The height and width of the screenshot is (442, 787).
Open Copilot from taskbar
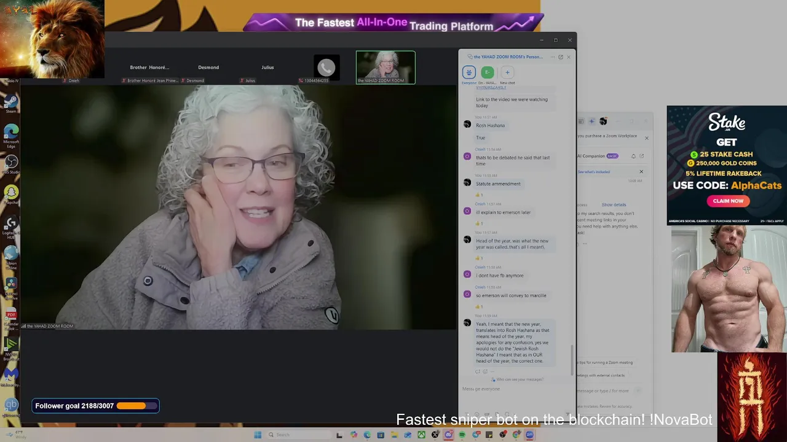[354, 435]
